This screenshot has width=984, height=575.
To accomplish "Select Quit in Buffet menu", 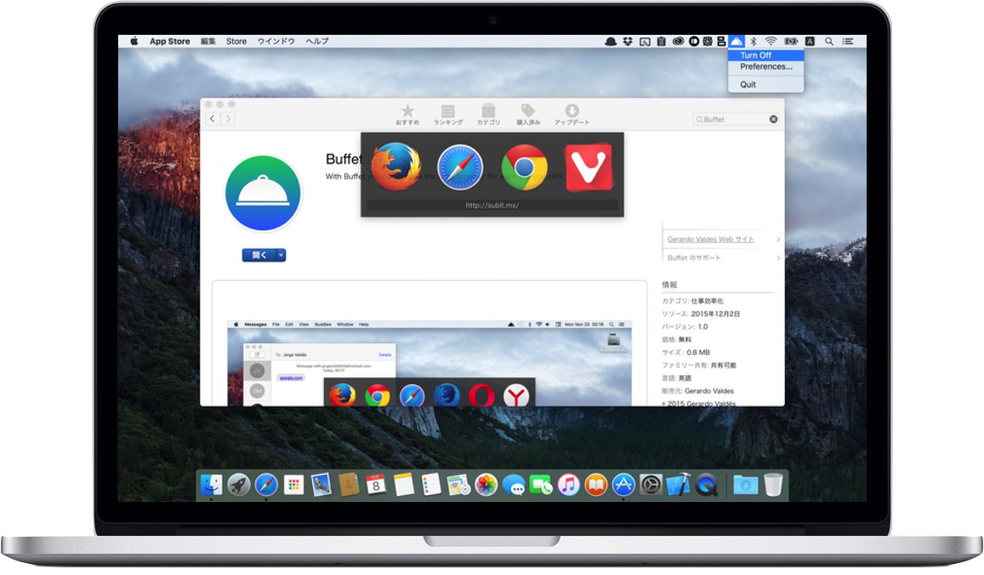I will [765, 85].
